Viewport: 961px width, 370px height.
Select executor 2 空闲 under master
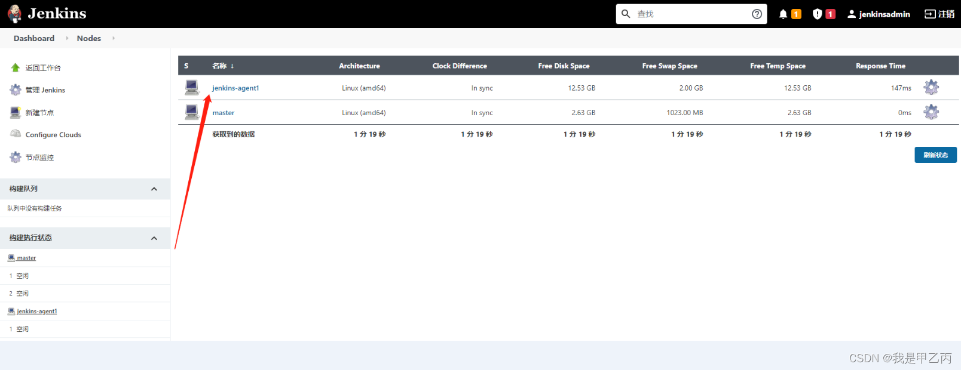pos(19,294)
